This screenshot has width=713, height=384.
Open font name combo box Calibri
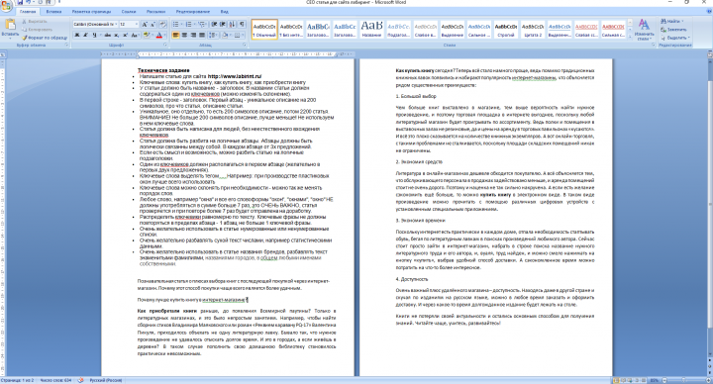click(95, 24)
